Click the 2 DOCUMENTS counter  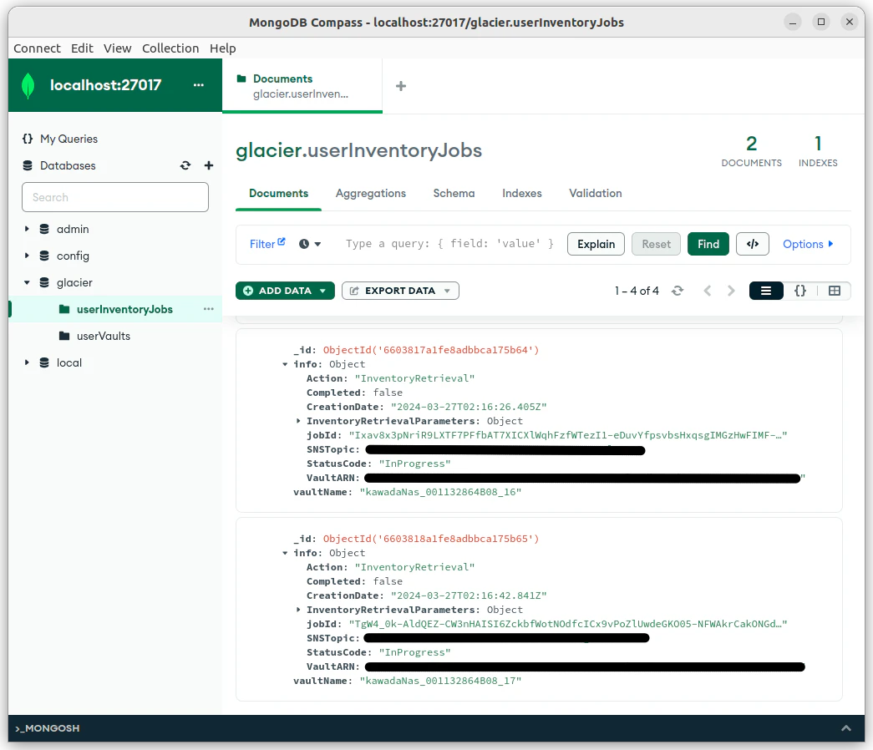coord(751,151)
